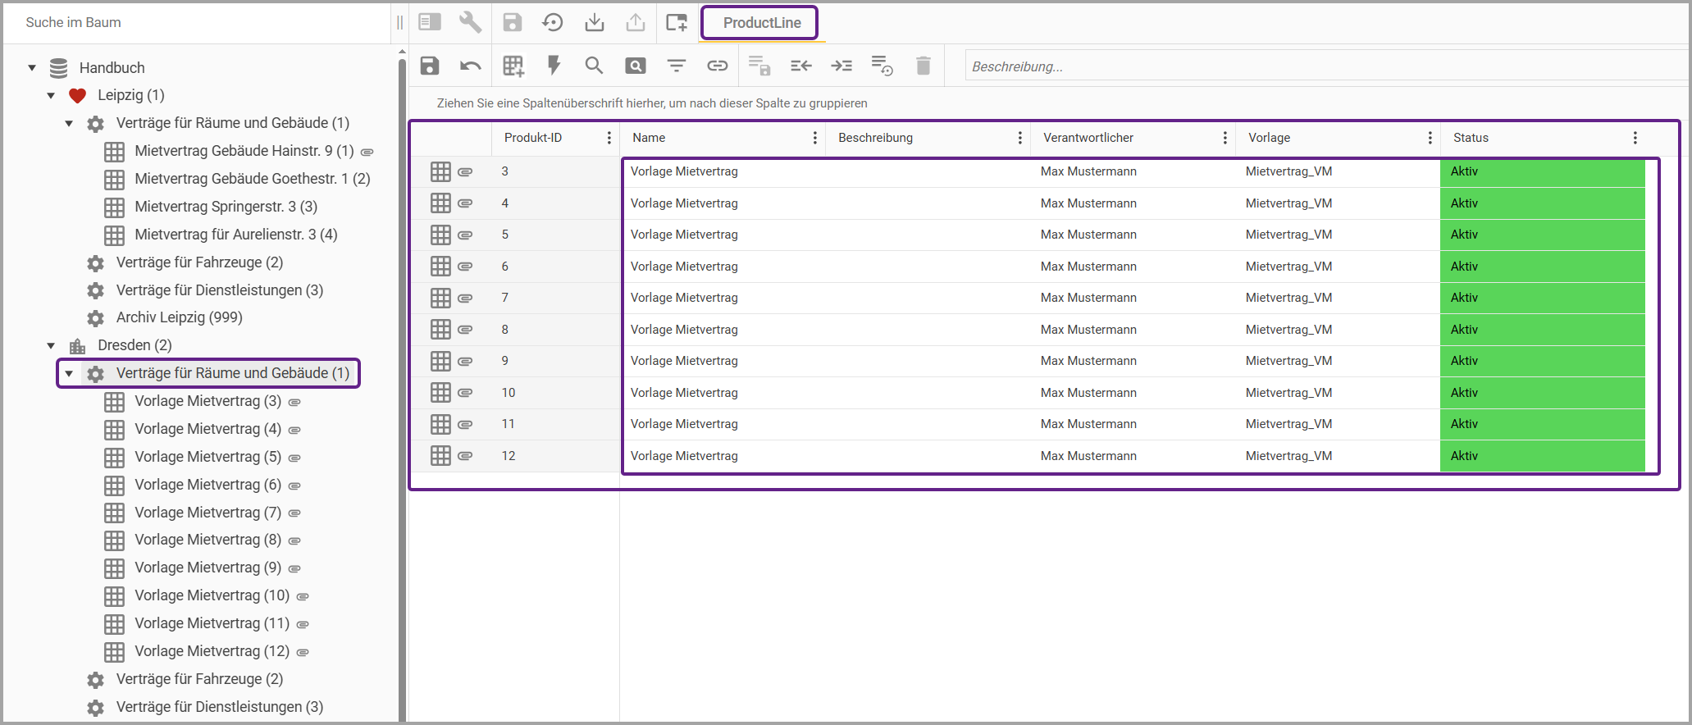Click the wrench settings icon
Image resolution: width=1692 pixels, height=725 pixels.
click(470, 22)
